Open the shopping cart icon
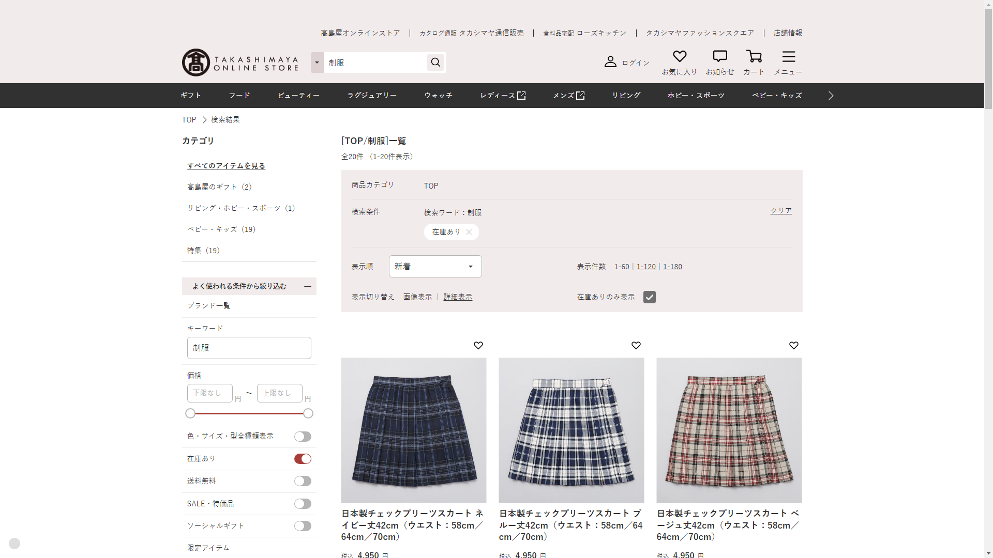 tap(754, 56)
